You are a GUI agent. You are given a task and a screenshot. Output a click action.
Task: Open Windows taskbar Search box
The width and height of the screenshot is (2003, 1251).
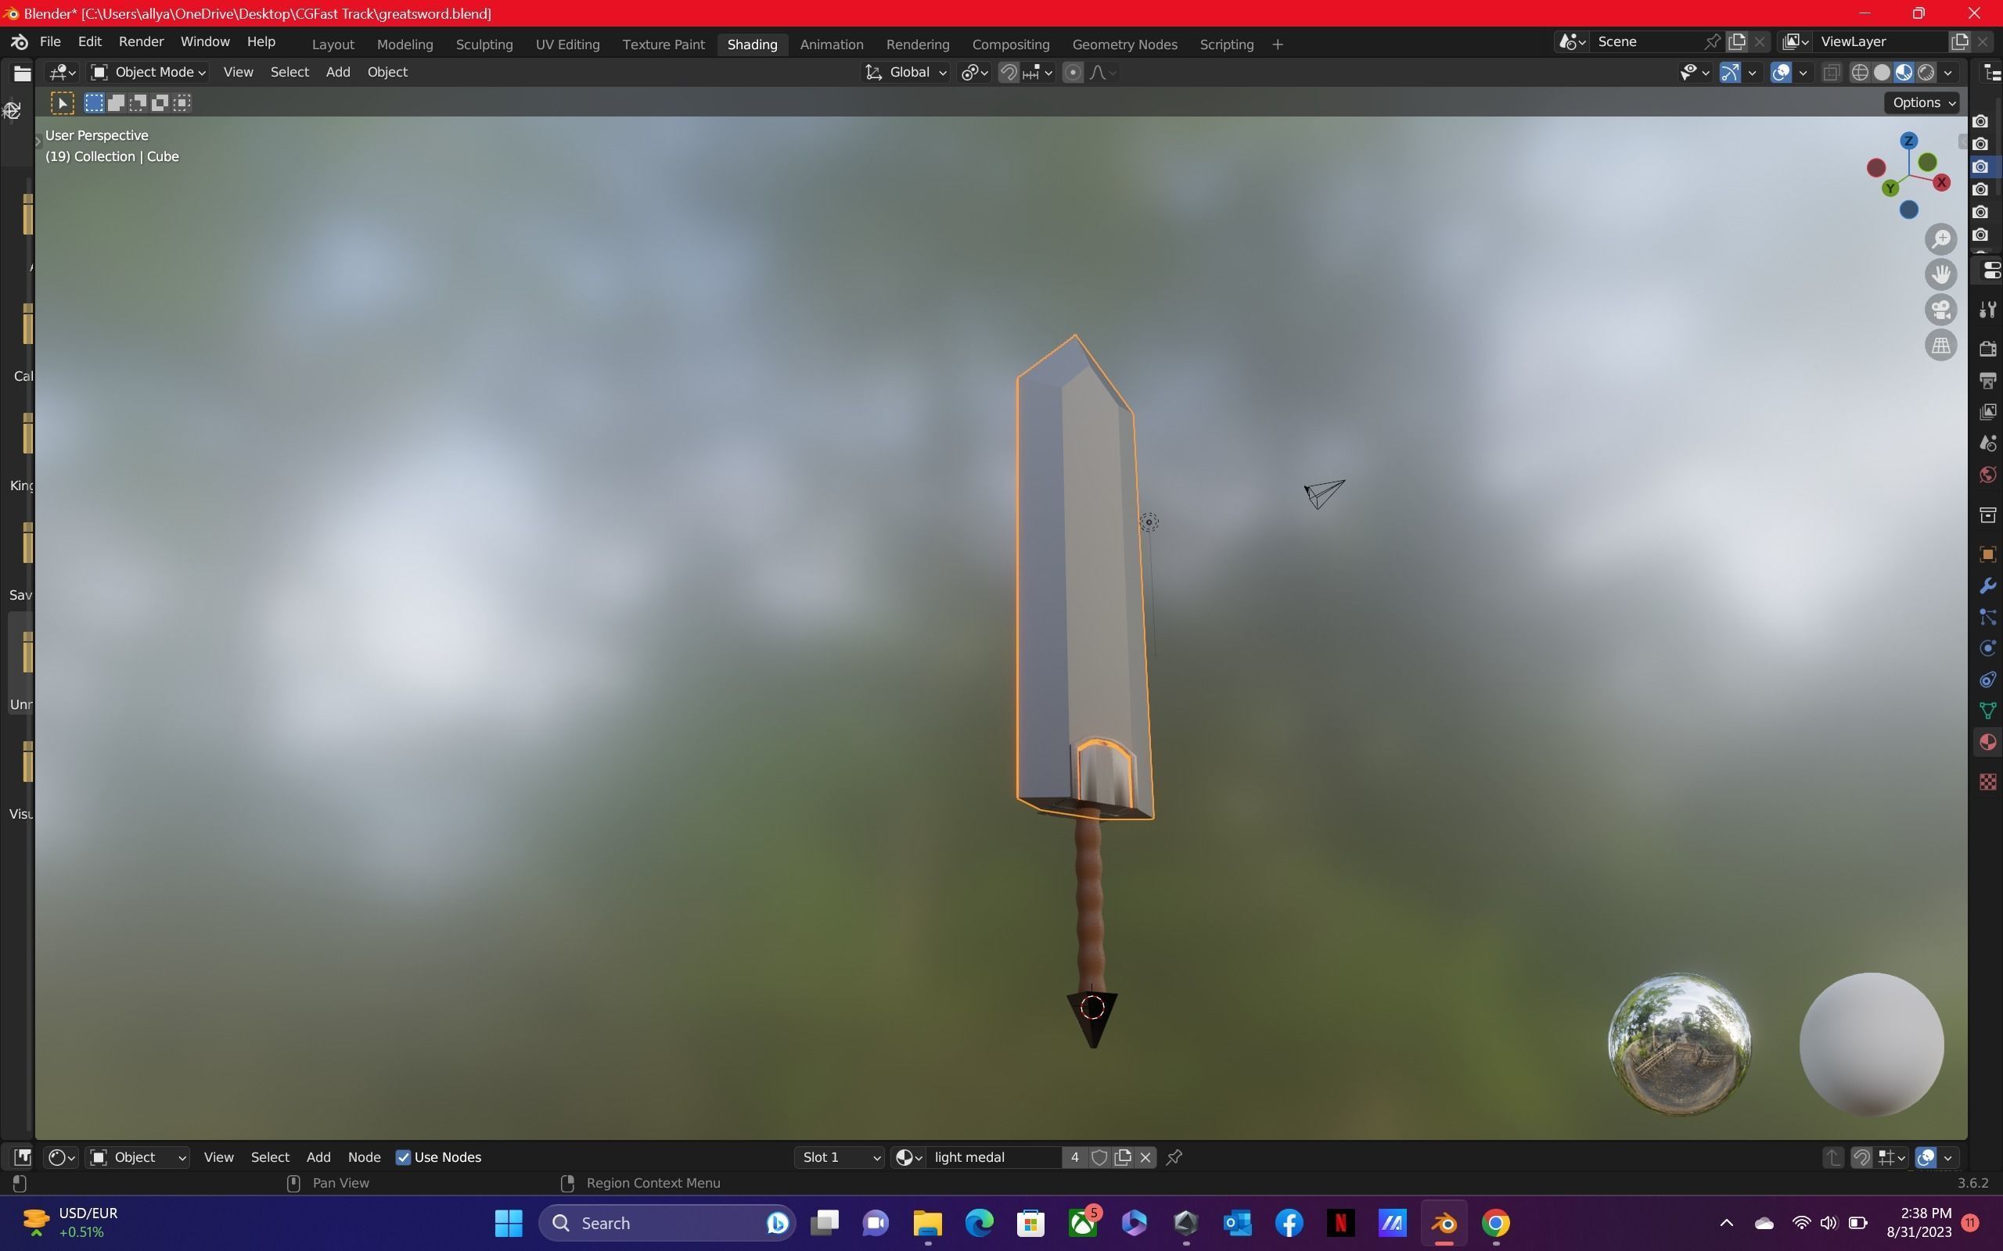[x=667, y=1223]
